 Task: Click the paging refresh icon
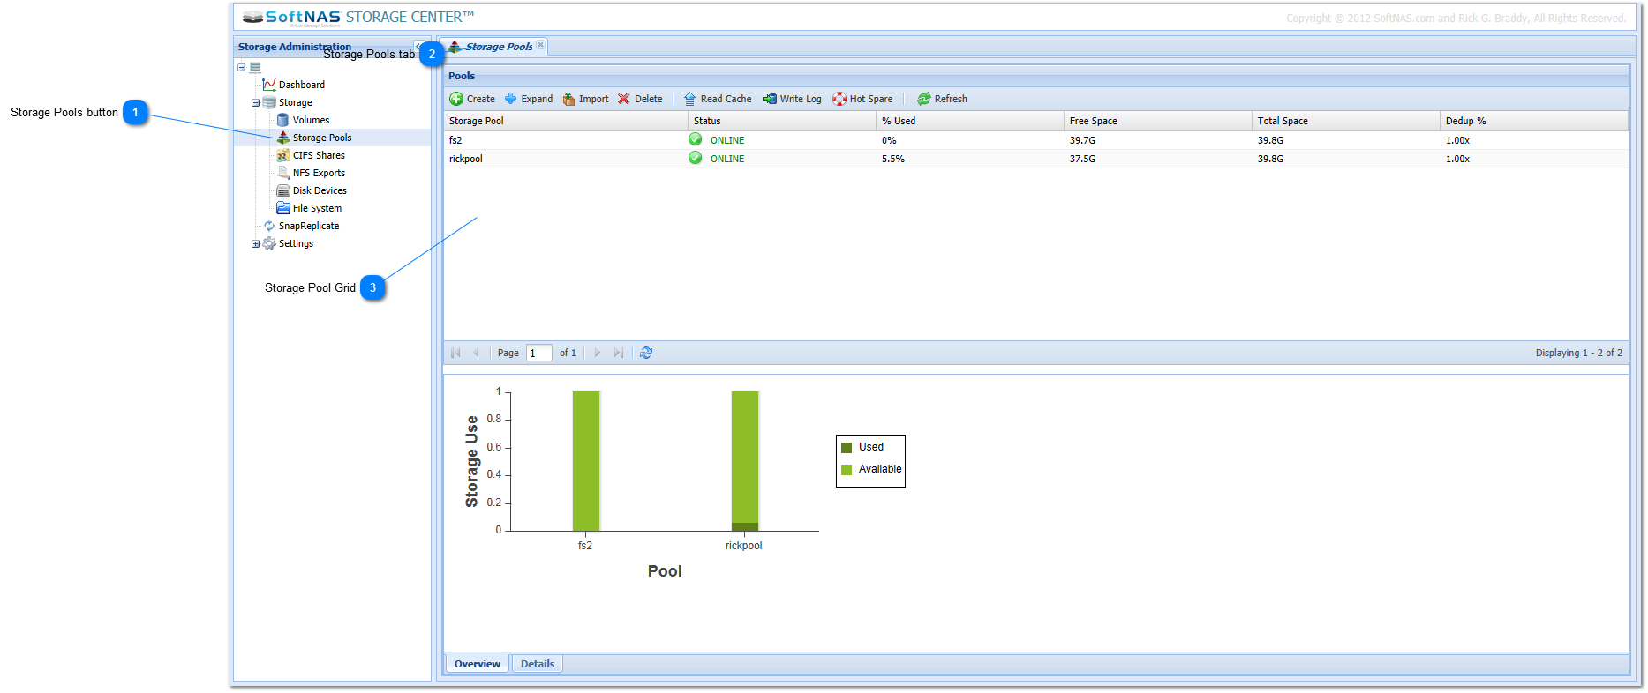[x=646, y=353]
